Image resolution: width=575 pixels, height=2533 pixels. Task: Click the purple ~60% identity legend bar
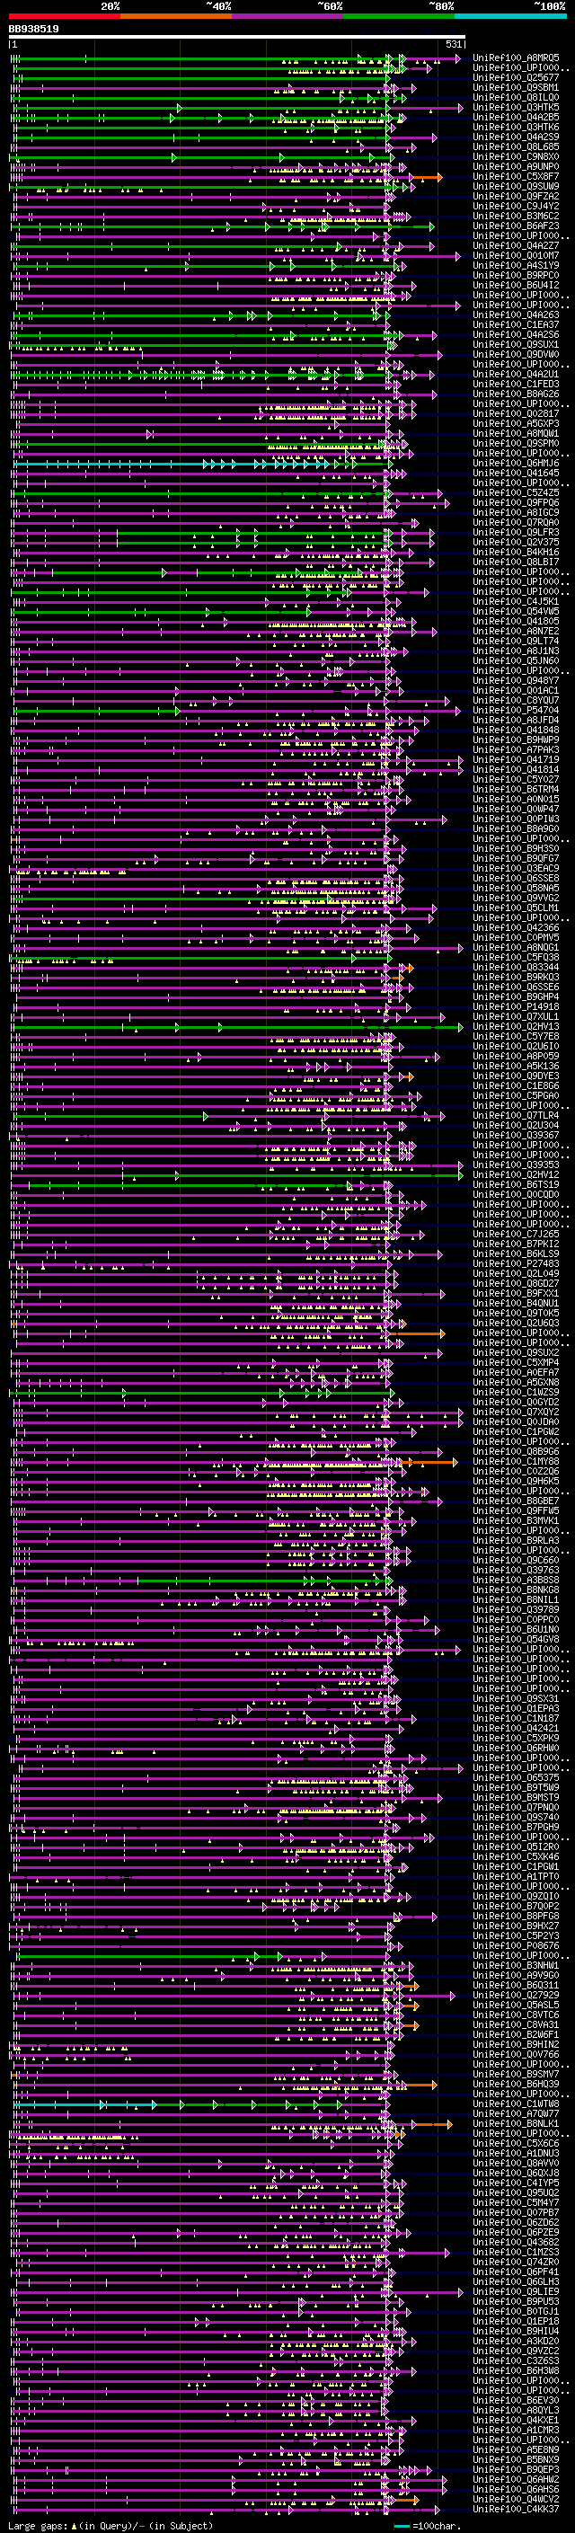(288, 16)
